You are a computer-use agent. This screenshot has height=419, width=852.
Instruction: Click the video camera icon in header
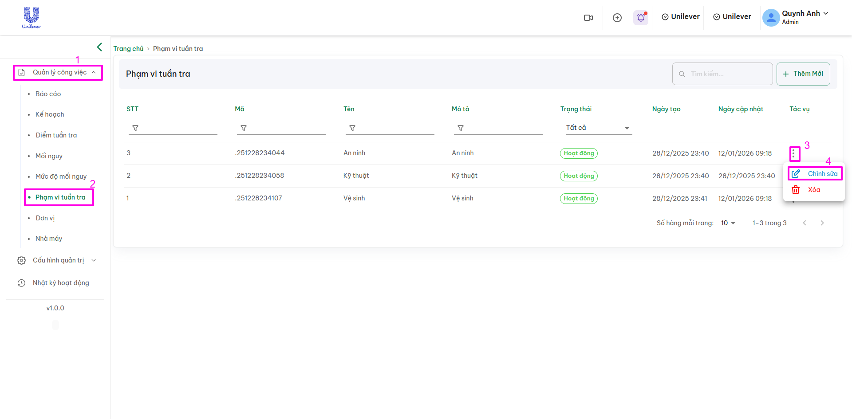click(588, 18)
